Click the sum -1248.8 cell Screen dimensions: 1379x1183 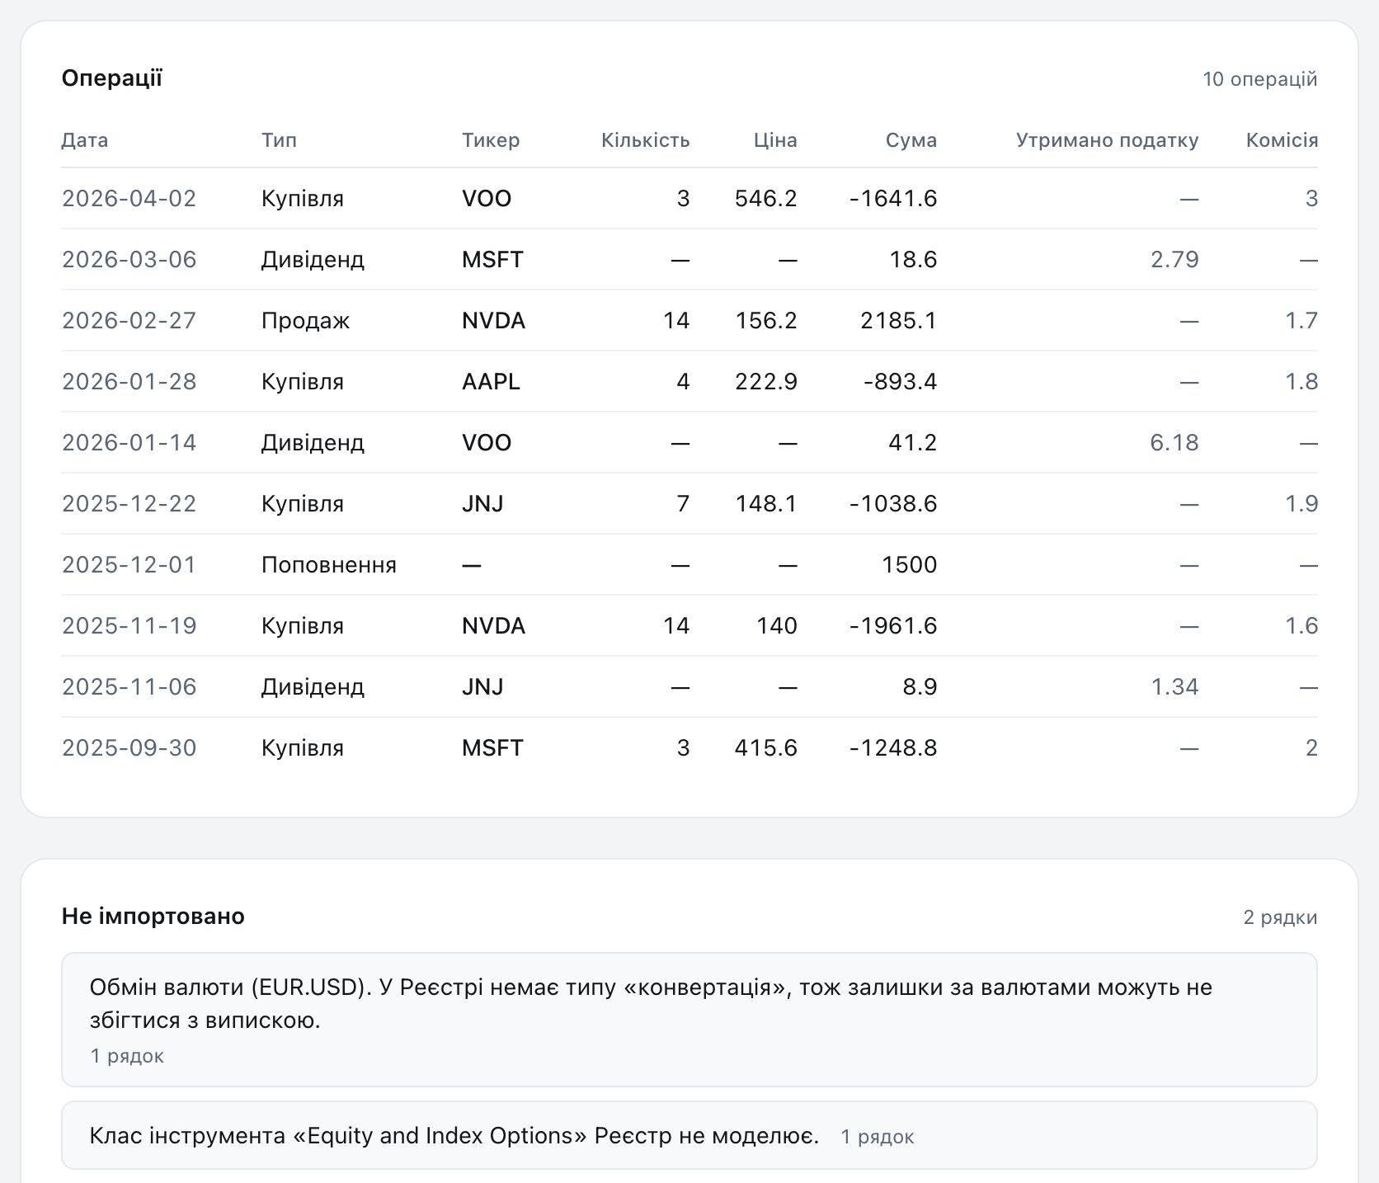893,748
